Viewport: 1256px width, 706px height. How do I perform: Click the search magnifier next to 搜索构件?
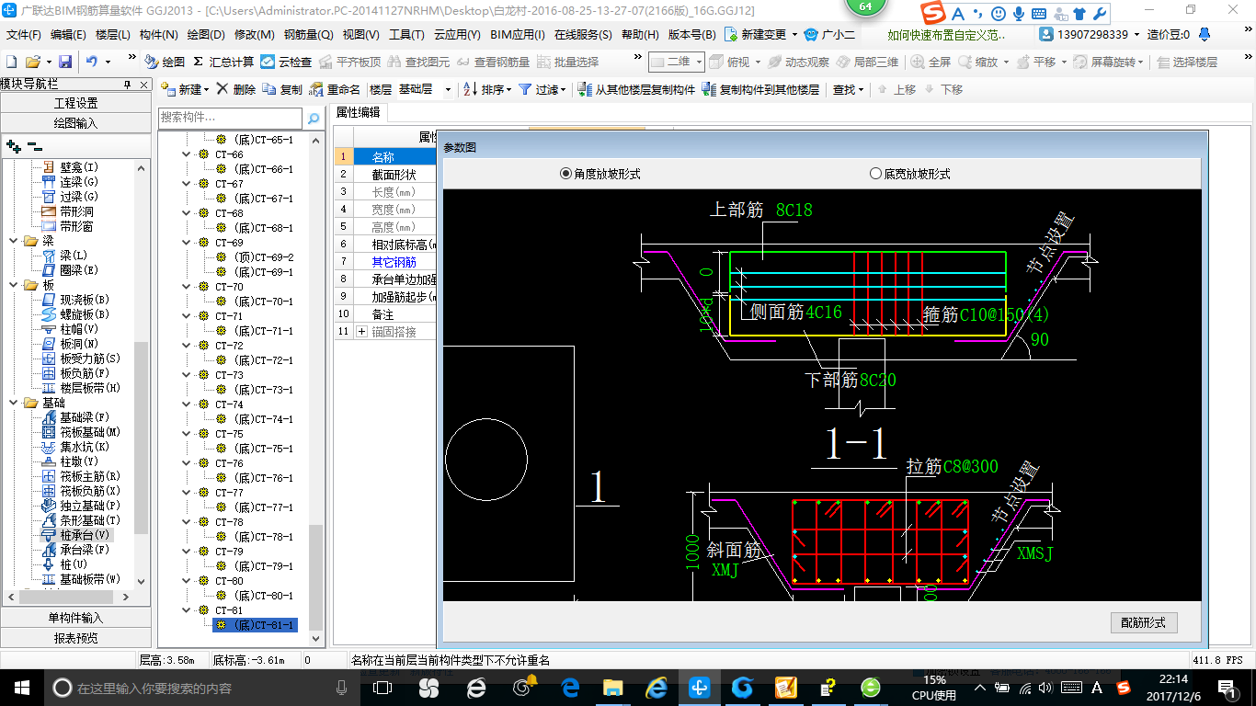tap(314, 118)
